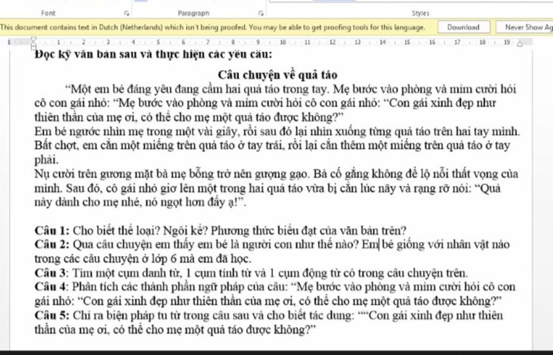Click the single word line "phải."
The image size is (553, 355).
46,160
